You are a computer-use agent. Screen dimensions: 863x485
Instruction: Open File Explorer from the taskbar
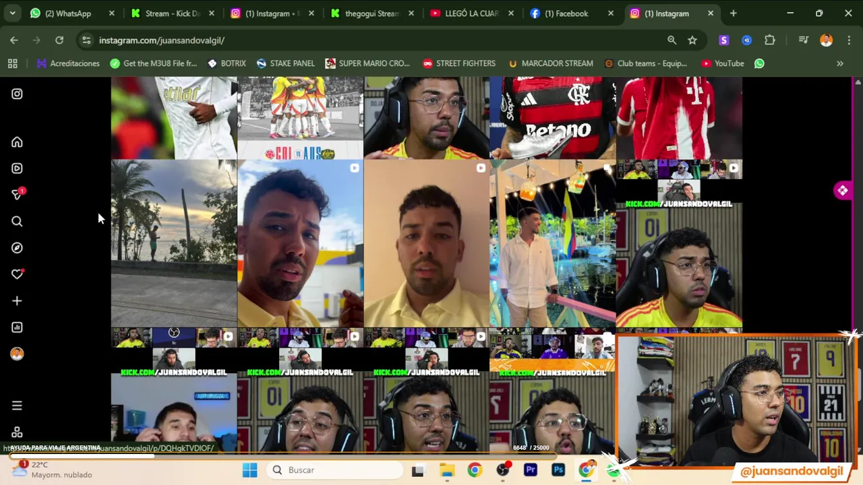tap(447, 470)
